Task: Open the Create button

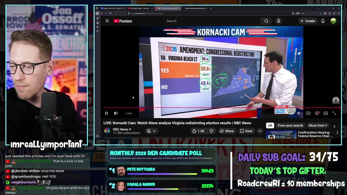Action: tap(307, 21)
